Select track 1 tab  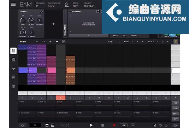[x=23, y=98]
